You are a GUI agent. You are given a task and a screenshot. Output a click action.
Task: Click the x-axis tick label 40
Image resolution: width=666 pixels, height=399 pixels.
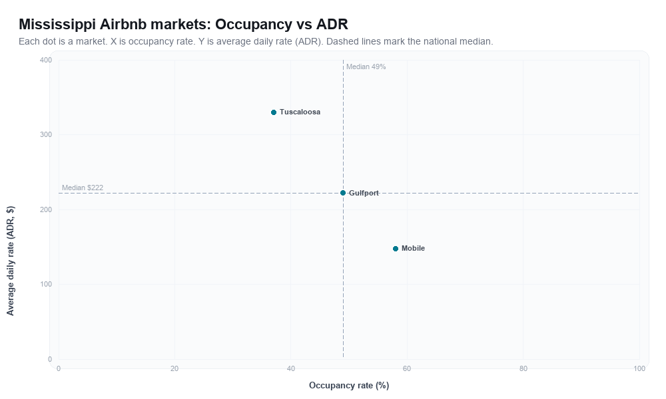(x=291, y=369)
